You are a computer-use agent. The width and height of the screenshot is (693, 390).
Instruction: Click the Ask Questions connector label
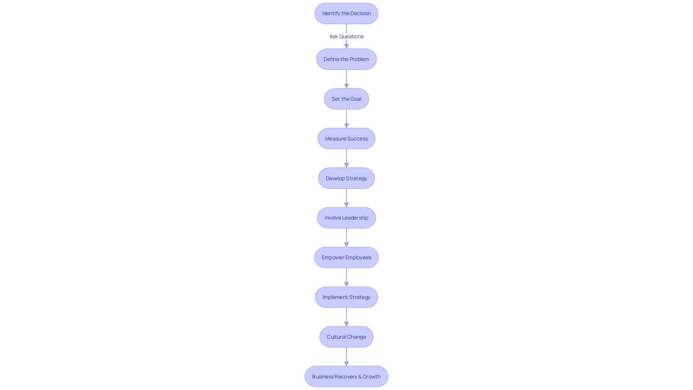point(346,36)
